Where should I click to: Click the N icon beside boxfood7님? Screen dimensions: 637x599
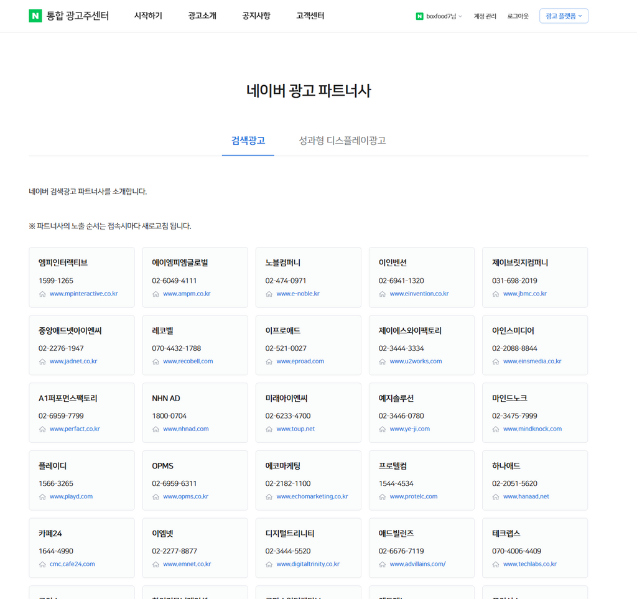pyautogui.click(x=420, y=16)
